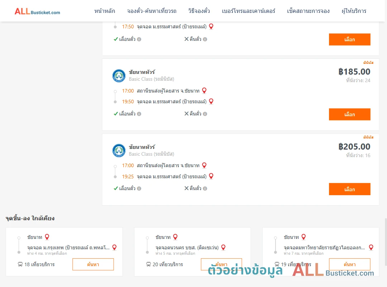The image size is (387, 287).
Task: Click the 19:25 arrival time
Action: 128,177
